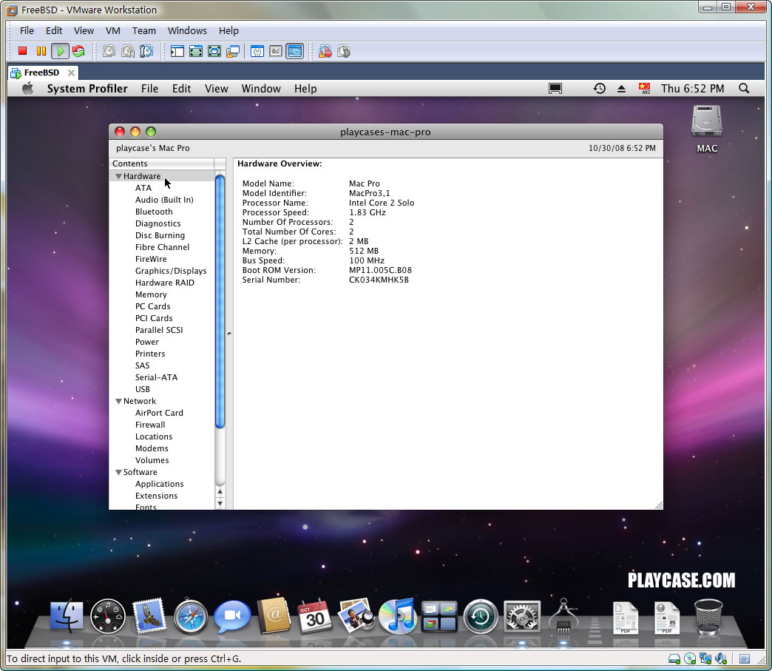This screenshot has height=671, width=772.
Task: Enter Full Screen mode via toolbar icon
Action: coord(214,51)
